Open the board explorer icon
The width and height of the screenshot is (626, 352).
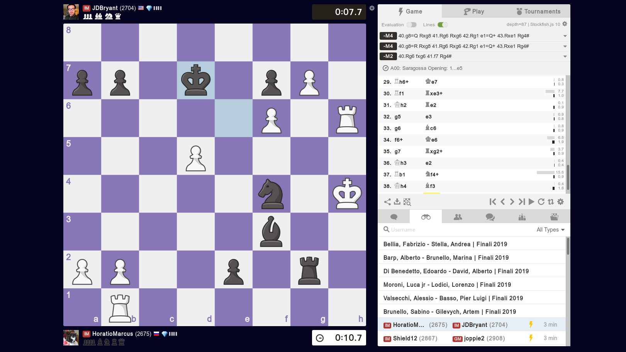tap(407, 201)
